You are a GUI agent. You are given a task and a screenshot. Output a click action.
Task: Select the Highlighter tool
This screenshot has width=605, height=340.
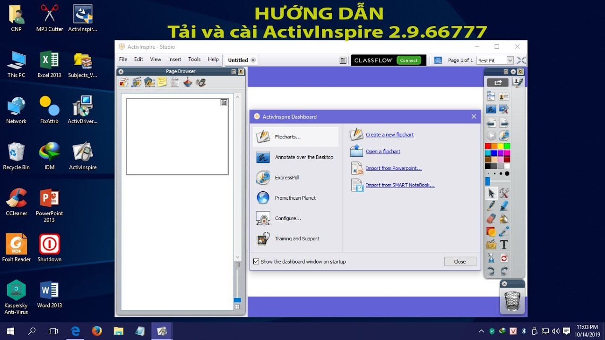point(504,206)
